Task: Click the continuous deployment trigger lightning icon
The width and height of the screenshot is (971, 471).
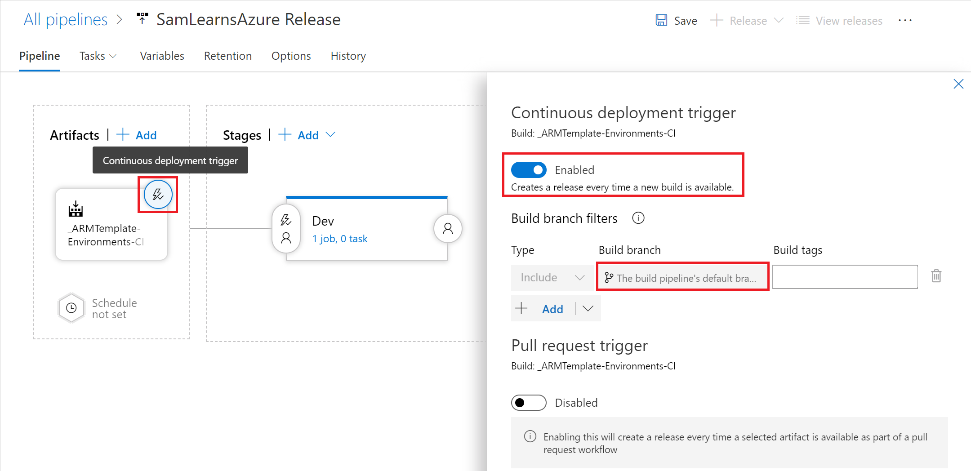Action: (x=158, y=195)
